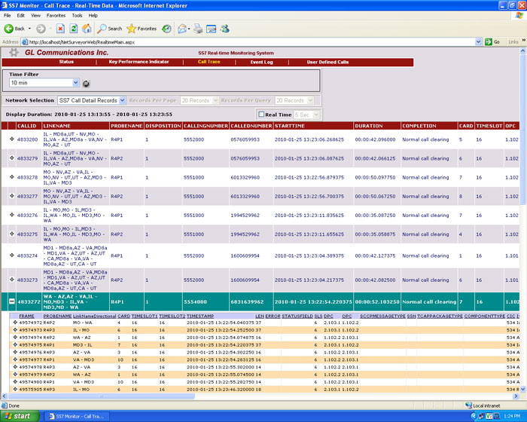Open the Search toolbar button
527x422 pixels.
[x=110, y=29]
